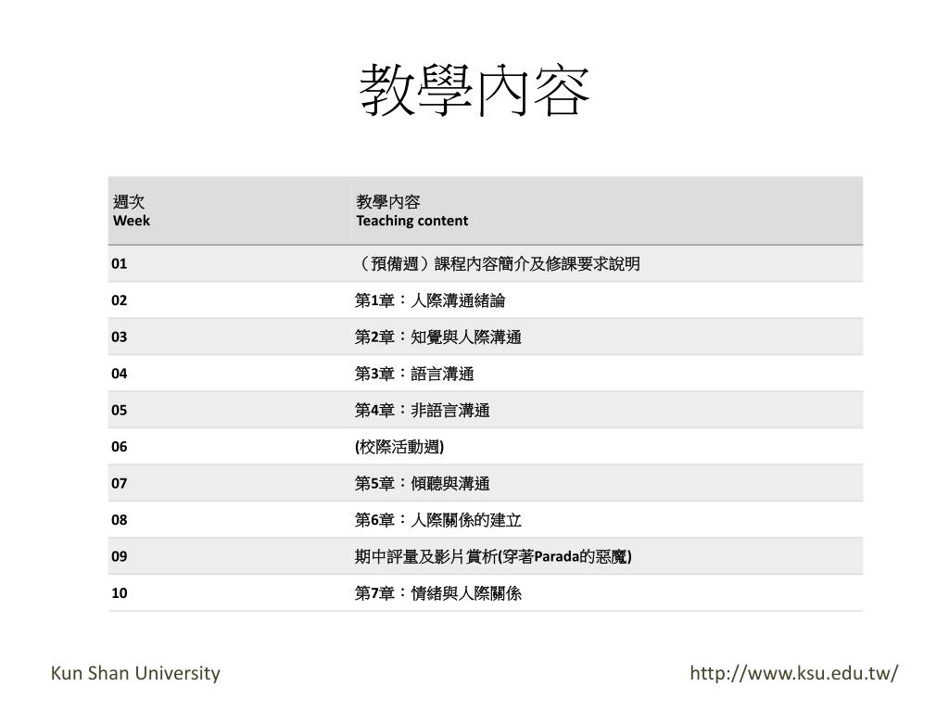This screenshot has width=949, height=712.
Task: Click the 第4章：非語言溝通 cell
Action: [607, 410]
